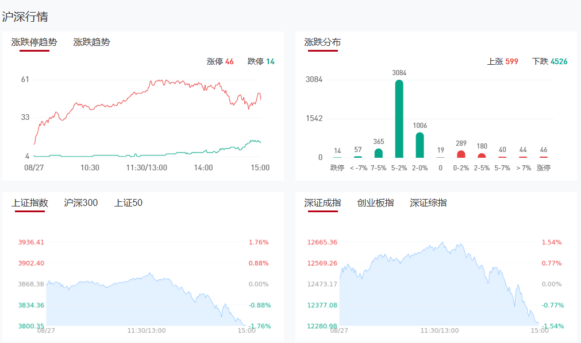Click the red 180 bar for 2-5%
Viewport: 581px width, 343px height.
pos(482,155)
